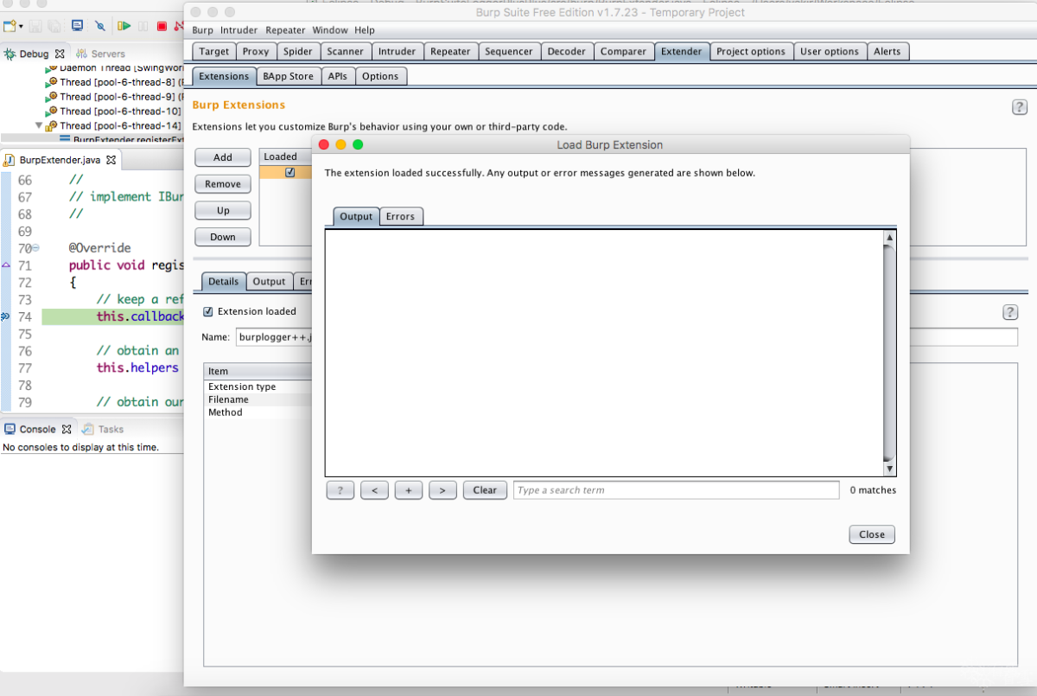Toggle Skip All Breakpoints icon in Eclipse
This screenshot has height=696, width=1037.
point(100,27)
